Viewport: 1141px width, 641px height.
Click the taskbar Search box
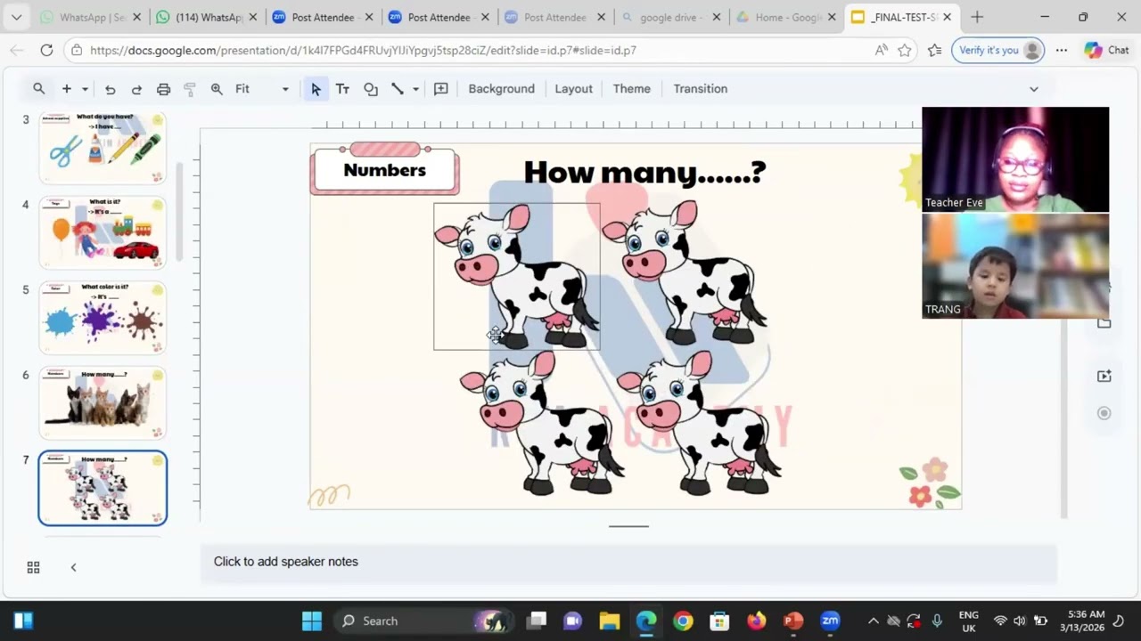click(x=424, y=621)
